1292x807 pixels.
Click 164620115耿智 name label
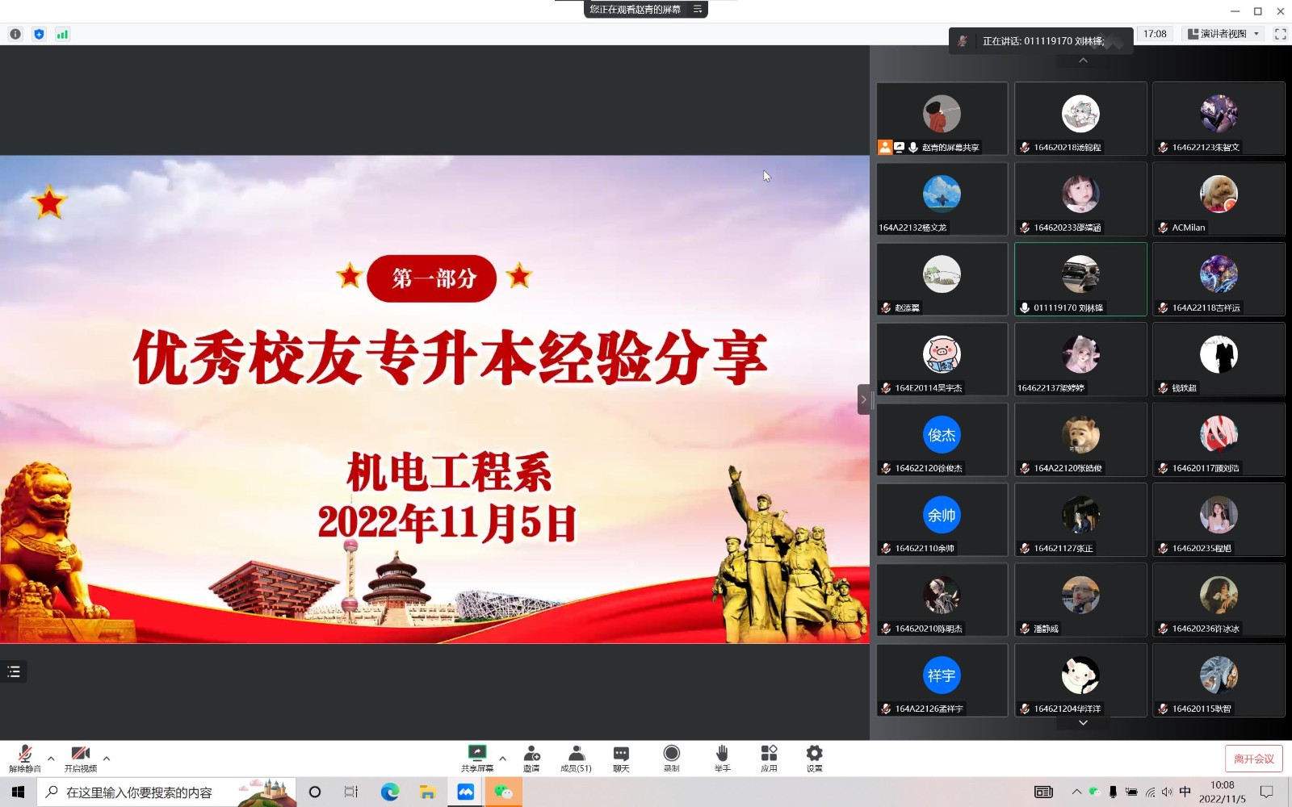coord(1202,709)
